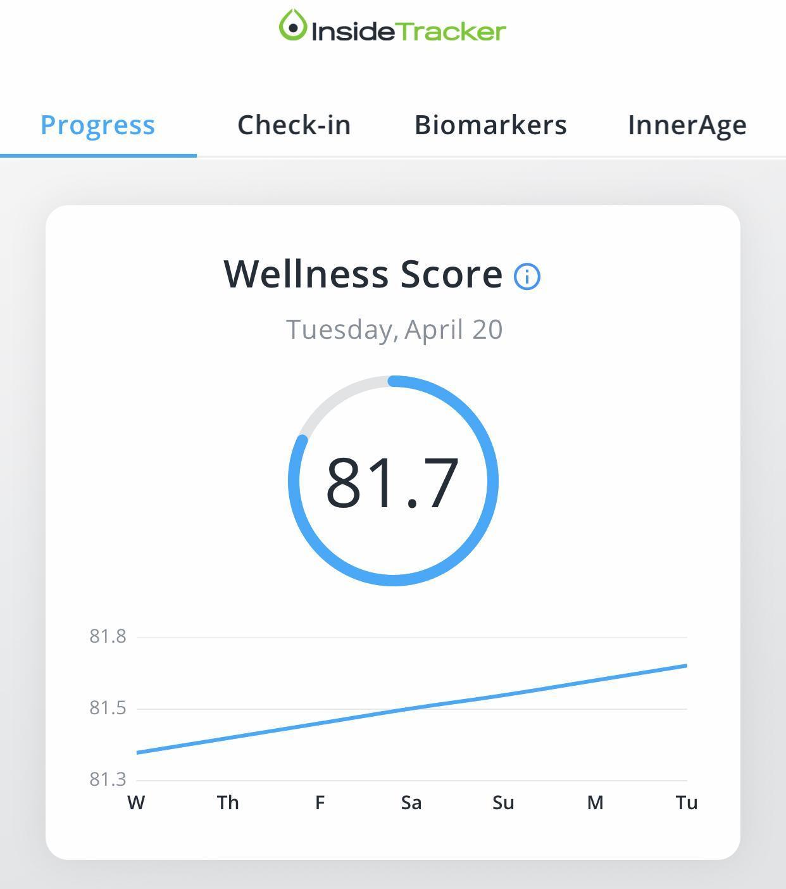This screenshot has height=889, width=786.
Task: Click the 81.7 score value
Action: click(x=392, y=482)
